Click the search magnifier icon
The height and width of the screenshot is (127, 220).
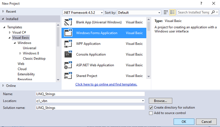[x=213, y=12]
